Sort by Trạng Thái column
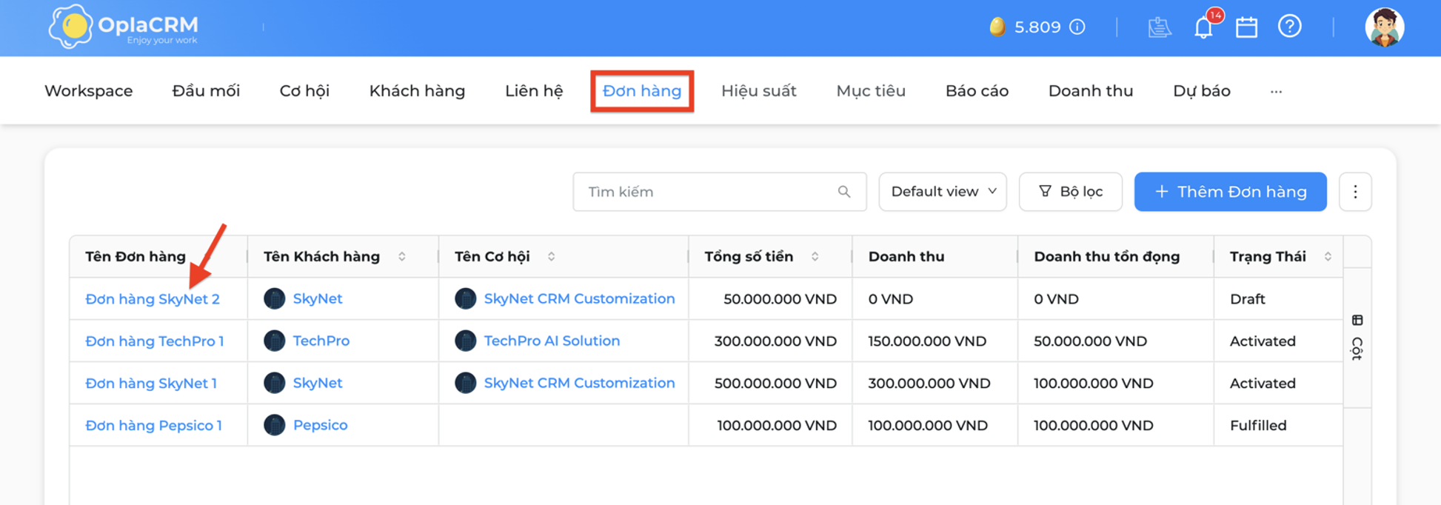This screenshot has height=505, width=1441. [x=1328, y=256]
